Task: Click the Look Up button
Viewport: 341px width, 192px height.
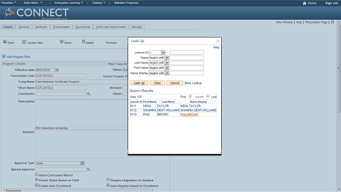Action: pos(139,83)
